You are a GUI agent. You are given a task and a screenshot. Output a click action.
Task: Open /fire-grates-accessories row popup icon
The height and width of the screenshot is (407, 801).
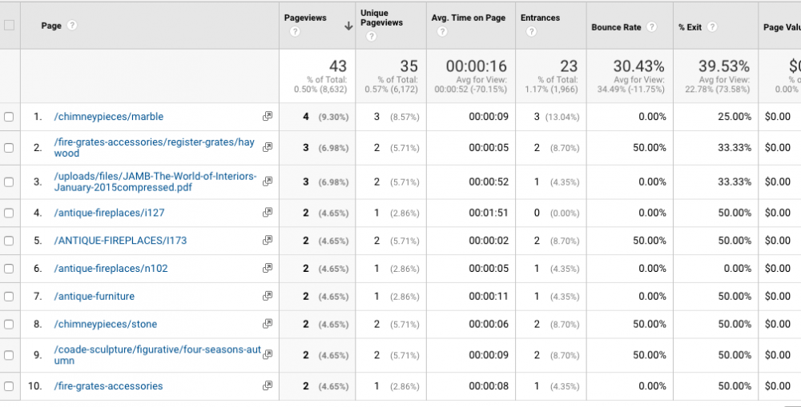[268, 386]
